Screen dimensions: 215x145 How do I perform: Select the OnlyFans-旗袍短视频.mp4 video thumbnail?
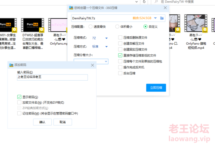click(196, 23)
